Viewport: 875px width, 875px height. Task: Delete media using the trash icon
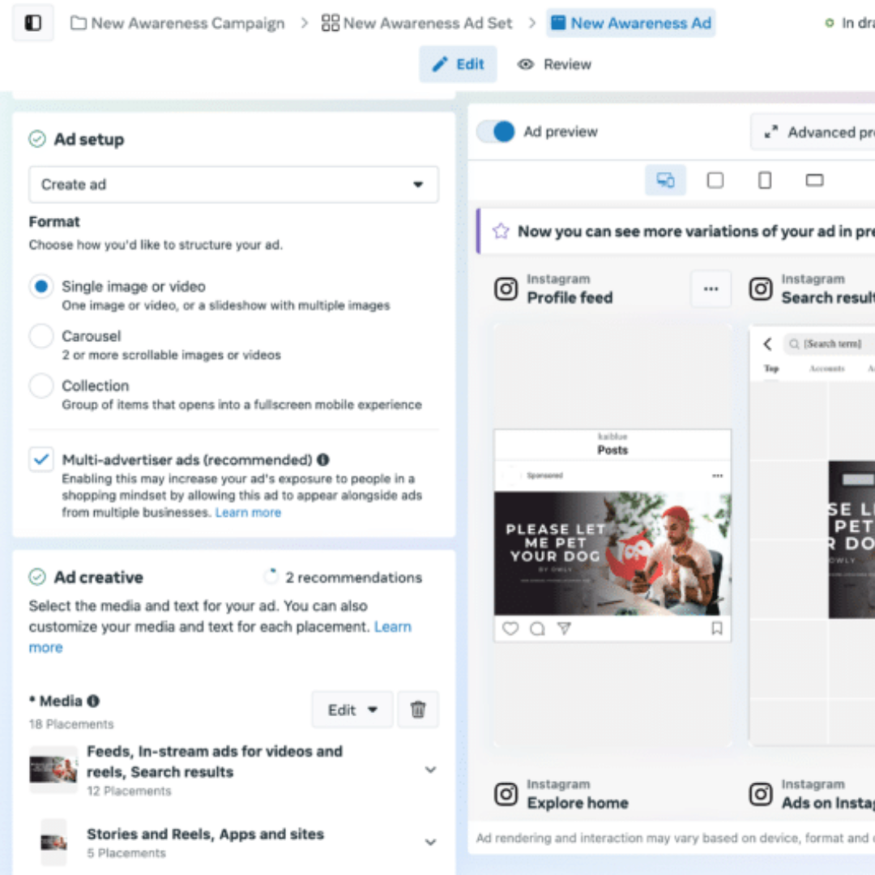418,710
